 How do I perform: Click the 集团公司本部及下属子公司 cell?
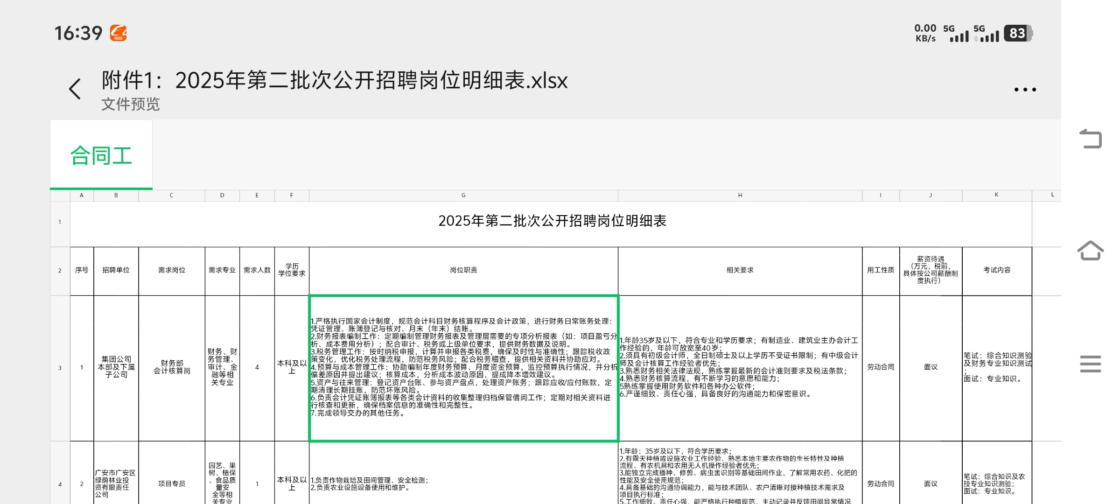coord(116,367)
